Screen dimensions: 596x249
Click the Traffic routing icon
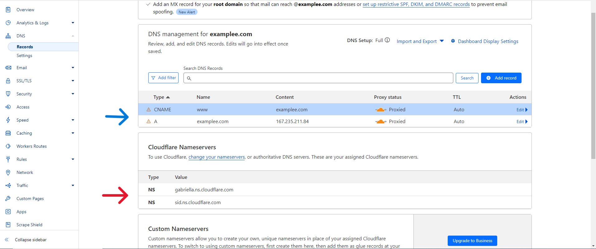(8, 185)
